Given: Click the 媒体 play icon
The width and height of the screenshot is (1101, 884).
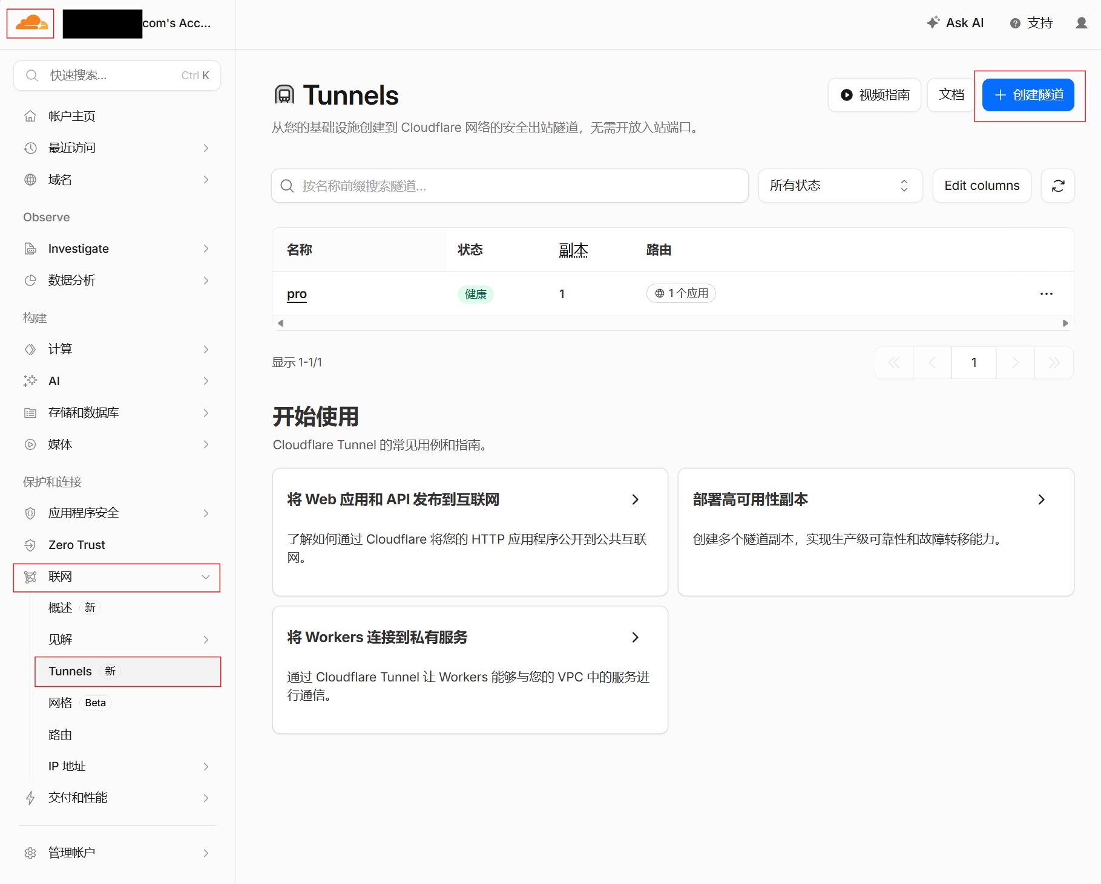Looking at the screenshot, I should coord(30,444).
